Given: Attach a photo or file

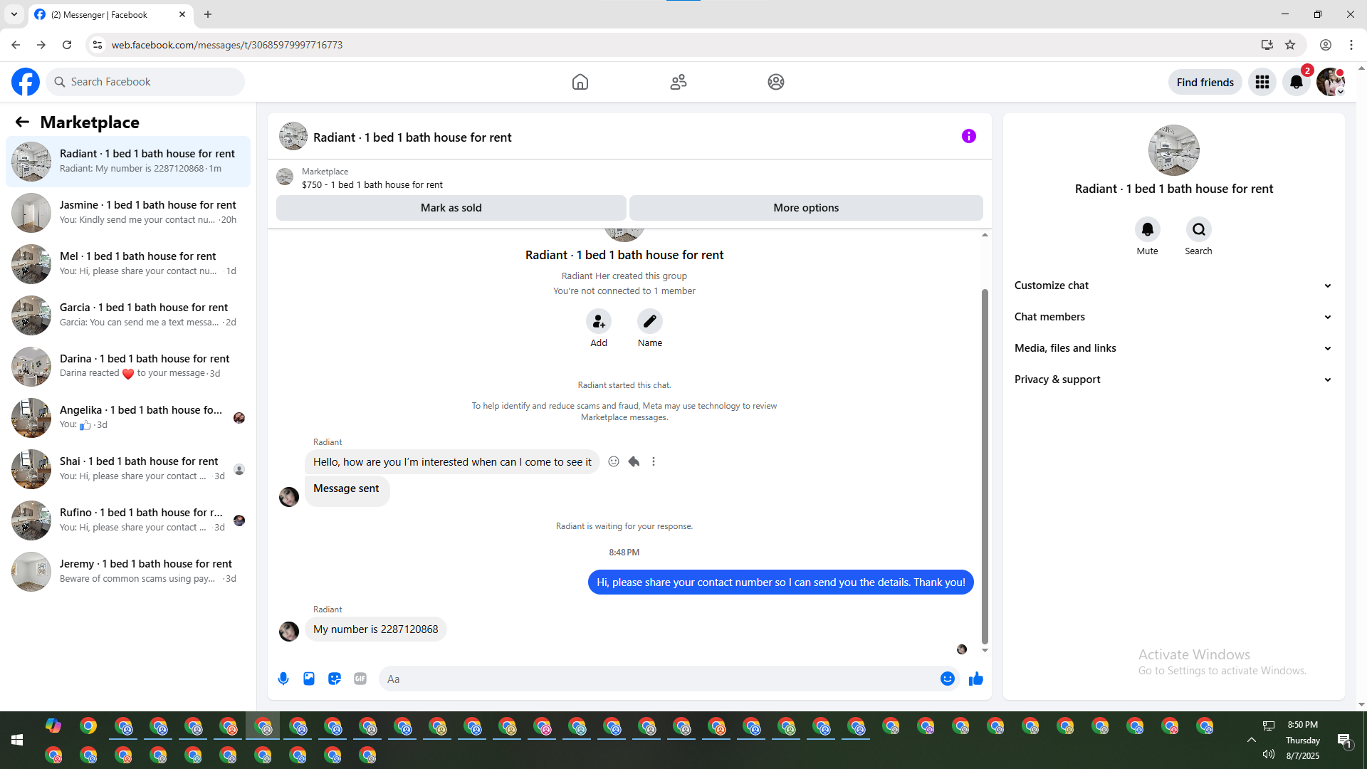Looking at the screenshot, I should coord(309,679).
